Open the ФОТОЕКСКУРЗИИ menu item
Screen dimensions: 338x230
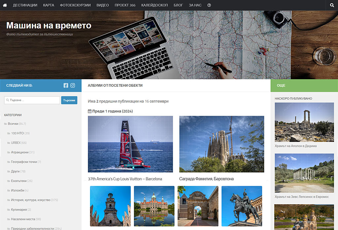click(75, 5)
